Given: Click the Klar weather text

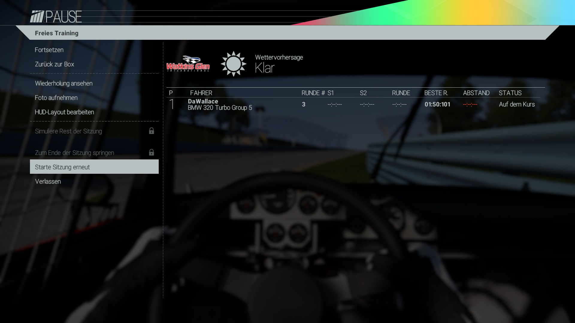Looking at the screenshot, I should [x=265, y=68].
